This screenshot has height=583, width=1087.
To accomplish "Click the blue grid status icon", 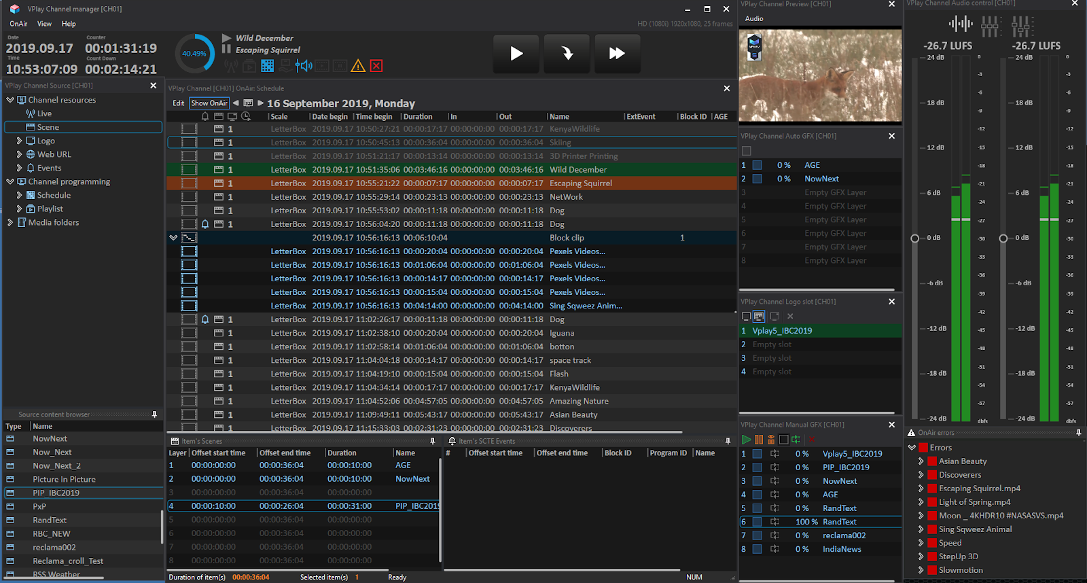I will tap(268, 66).
